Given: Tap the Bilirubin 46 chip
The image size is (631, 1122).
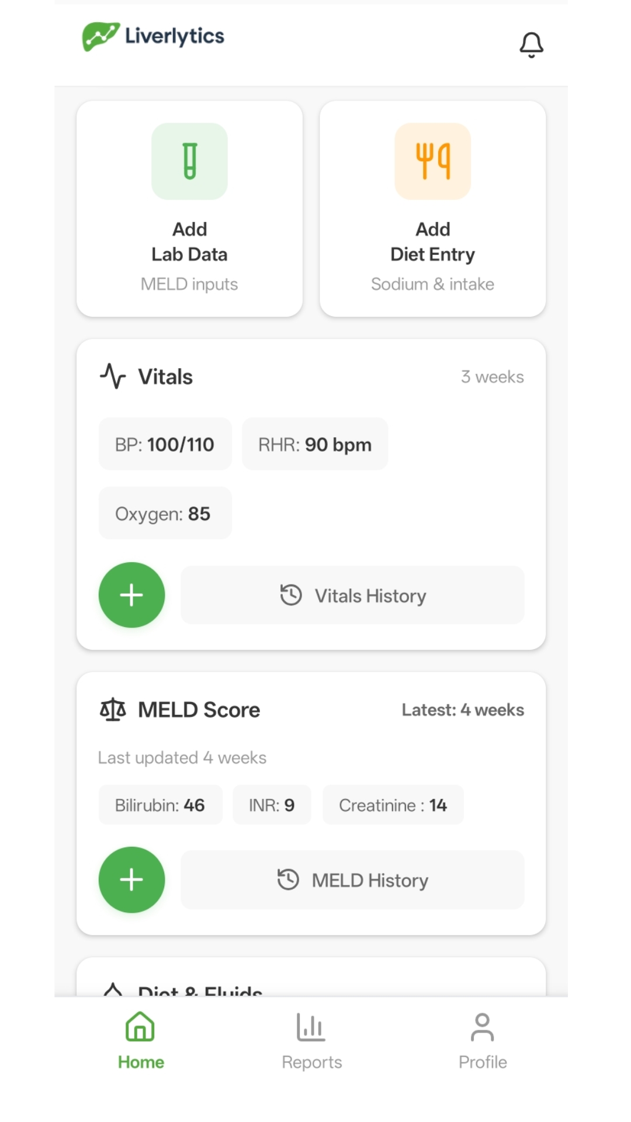Looking at the screenshot, I should click(x=160, y=805).
